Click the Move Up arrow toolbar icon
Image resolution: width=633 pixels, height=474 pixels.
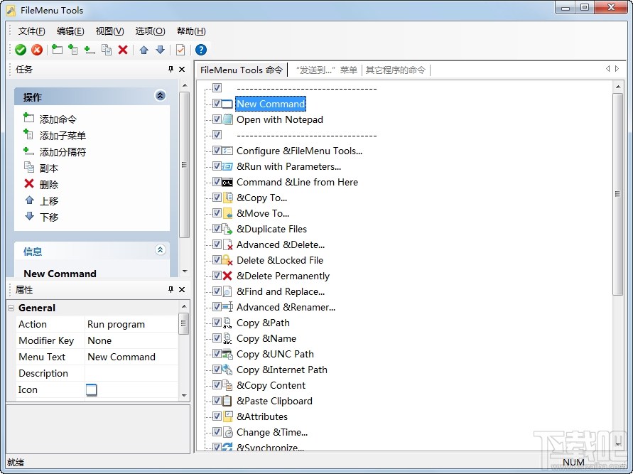coord(144,50)
